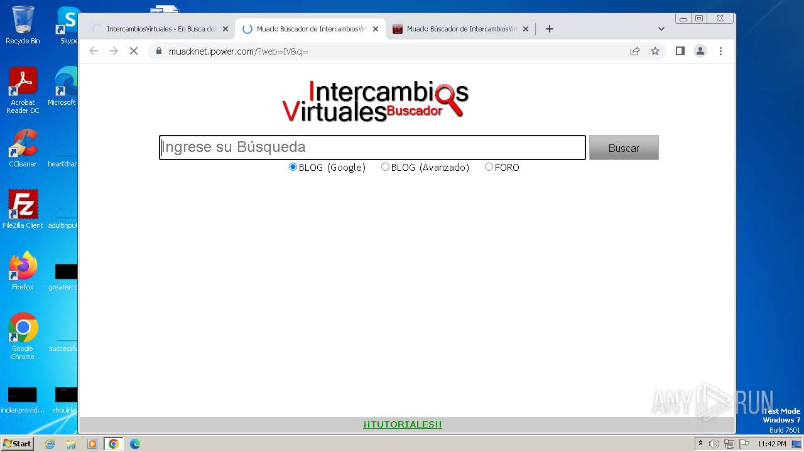Select the BLOG (Google) radio option
Image resolution: width=804 pixels, height=452 pixels.
pos(293,167)
